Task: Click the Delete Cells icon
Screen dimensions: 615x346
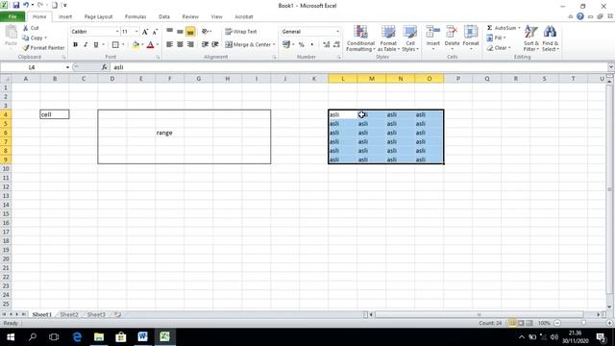Action: 452,32
